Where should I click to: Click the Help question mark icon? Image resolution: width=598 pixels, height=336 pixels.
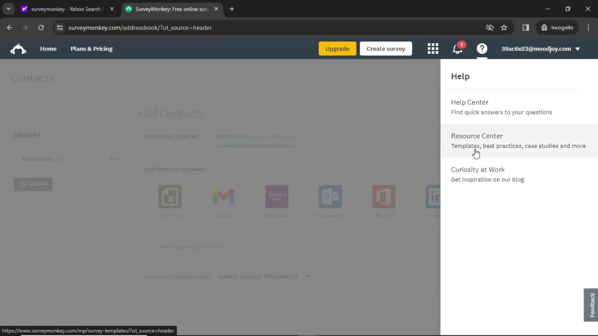coord(482,49)
